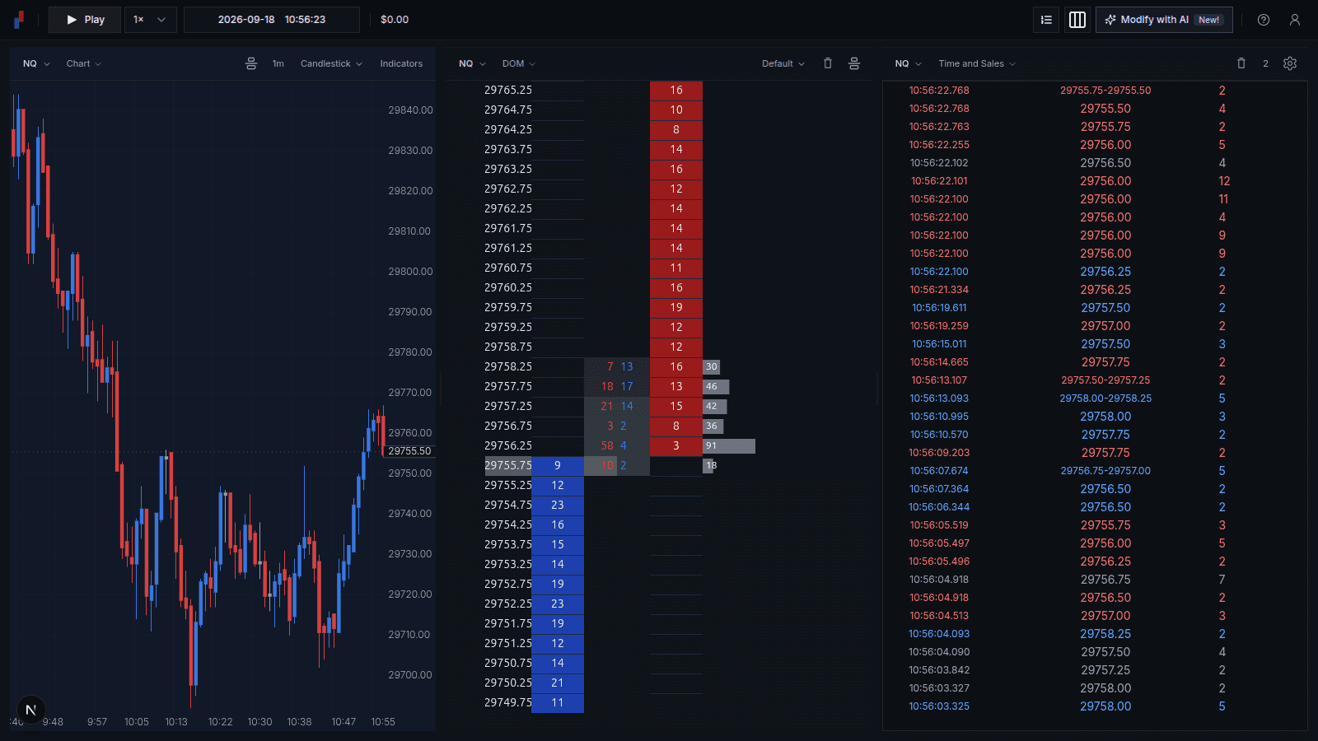The width and height of the screenshot is (1318, 741).
Task: Open the help question mark icon
Action: [x=1264, y=20]
